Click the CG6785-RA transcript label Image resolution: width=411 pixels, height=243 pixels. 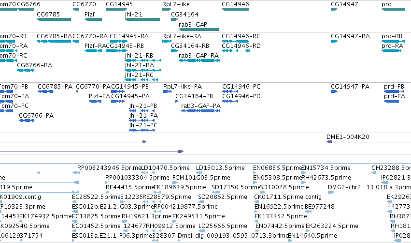pos(54,36)
